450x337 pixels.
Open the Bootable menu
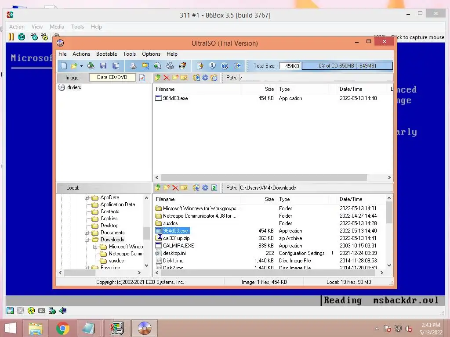point(106,54)
